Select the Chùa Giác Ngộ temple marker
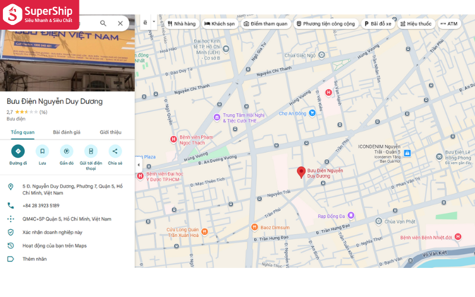This screenshot has height=297, width=475. point(322,55)
